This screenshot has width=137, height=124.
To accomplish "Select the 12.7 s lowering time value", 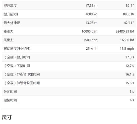I will [130, 66].
